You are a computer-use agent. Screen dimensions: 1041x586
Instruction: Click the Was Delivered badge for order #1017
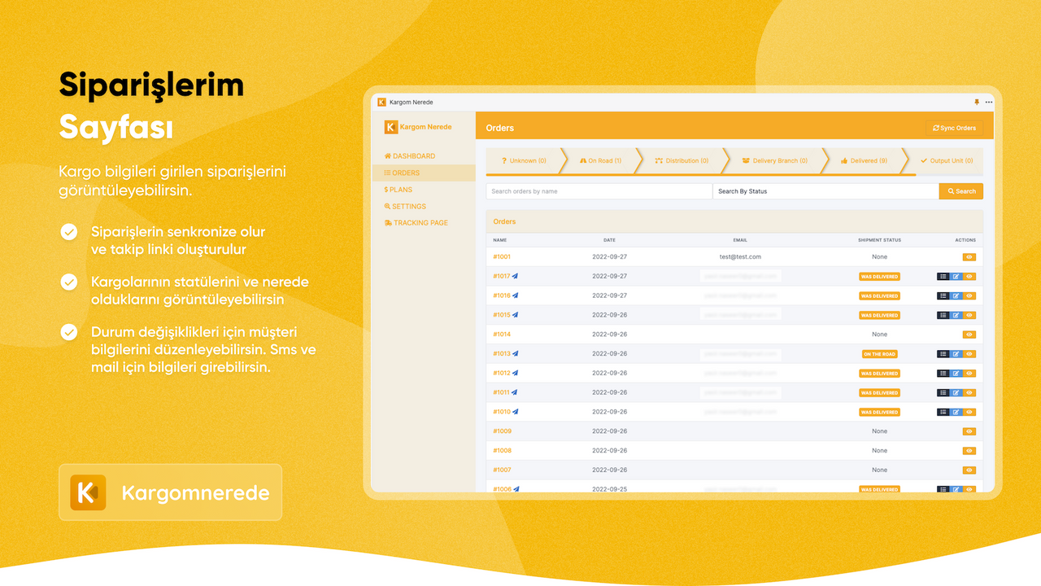(x=879, y=276)
